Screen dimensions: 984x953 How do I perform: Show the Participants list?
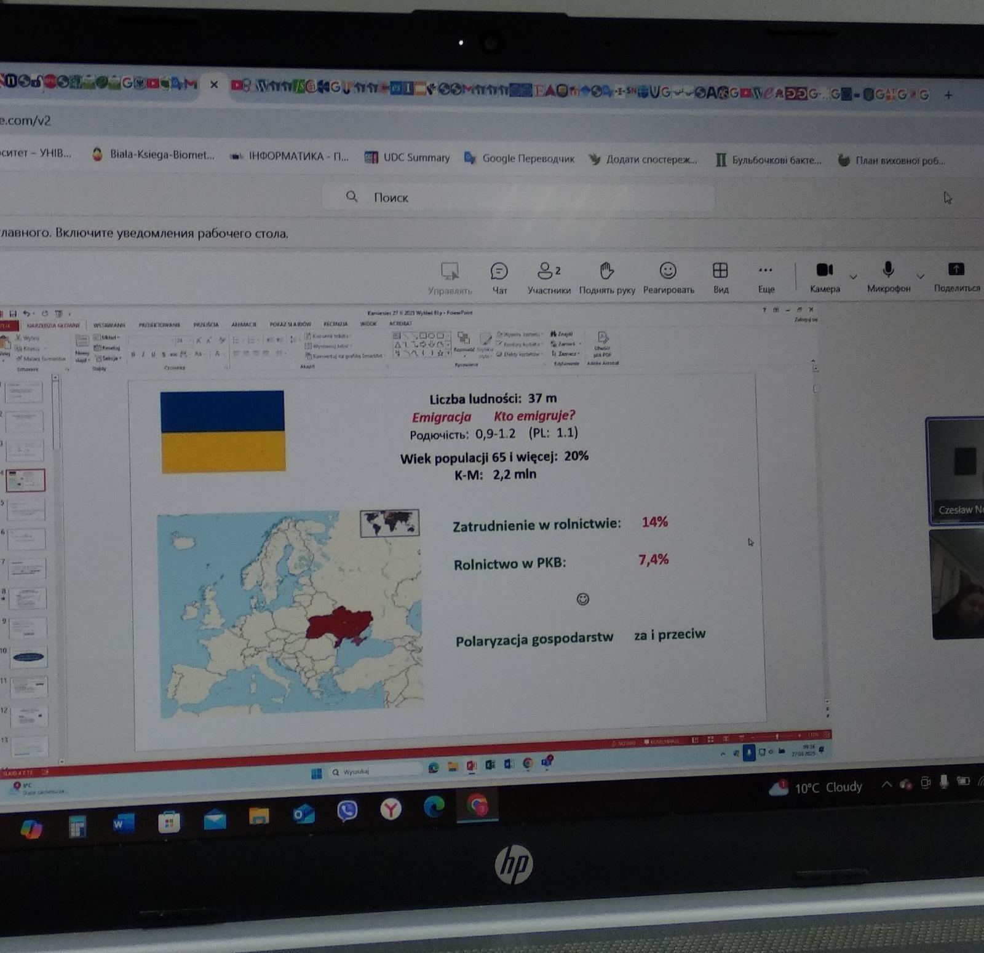point(549,277)
